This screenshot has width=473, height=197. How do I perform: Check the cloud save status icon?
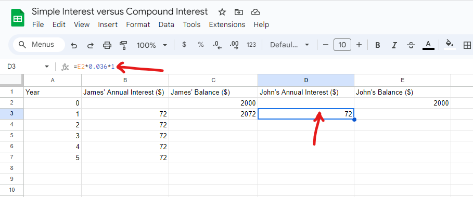pos(255,12)
